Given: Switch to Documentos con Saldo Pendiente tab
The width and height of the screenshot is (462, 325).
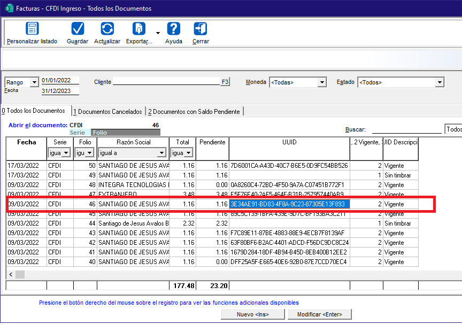Looking at the screenshot, I should coord(195,112).
